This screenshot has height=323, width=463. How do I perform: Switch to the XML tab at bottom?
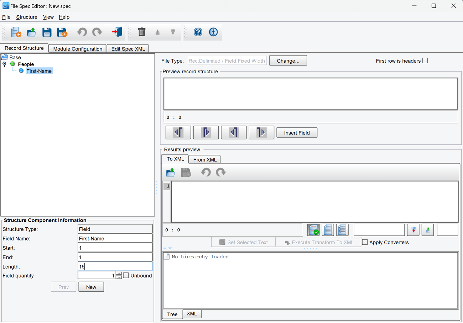click(x=192, y=313)
